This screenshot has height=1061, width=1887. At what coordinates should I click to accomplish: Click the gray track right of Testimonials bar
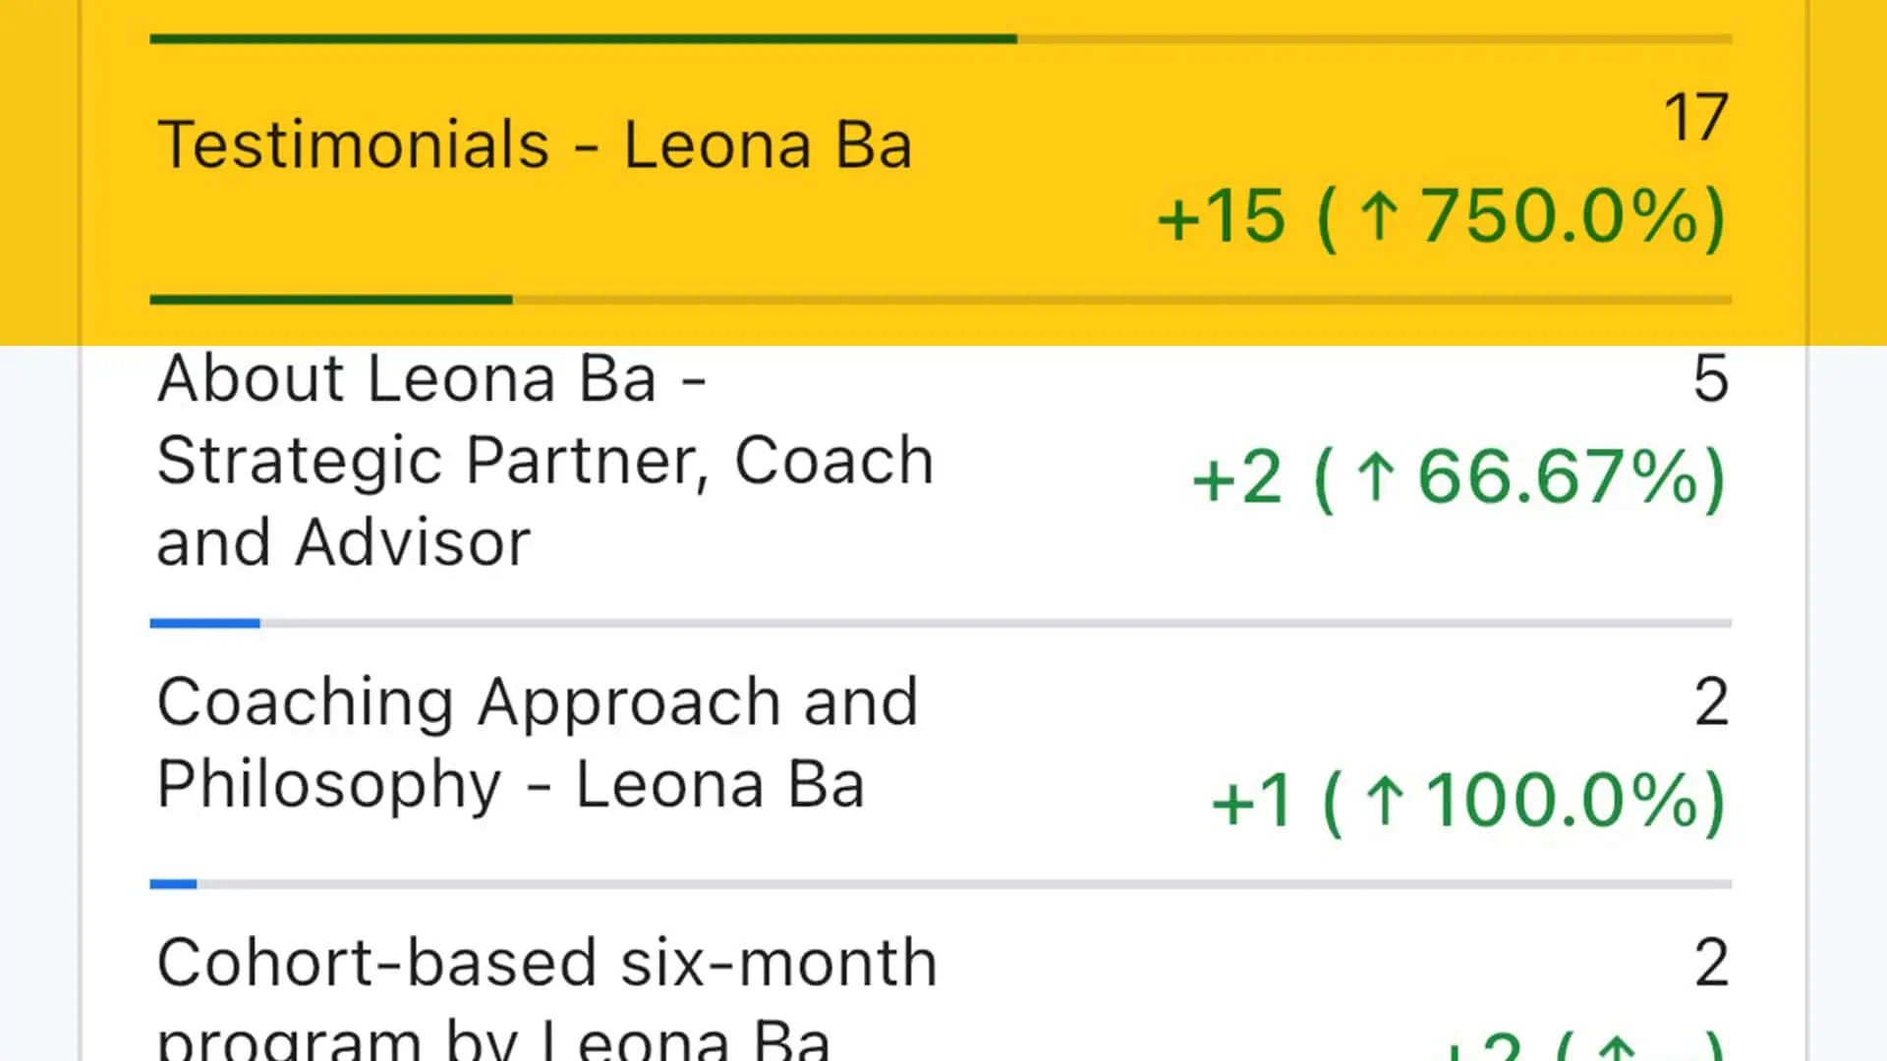pos(1120,300)
